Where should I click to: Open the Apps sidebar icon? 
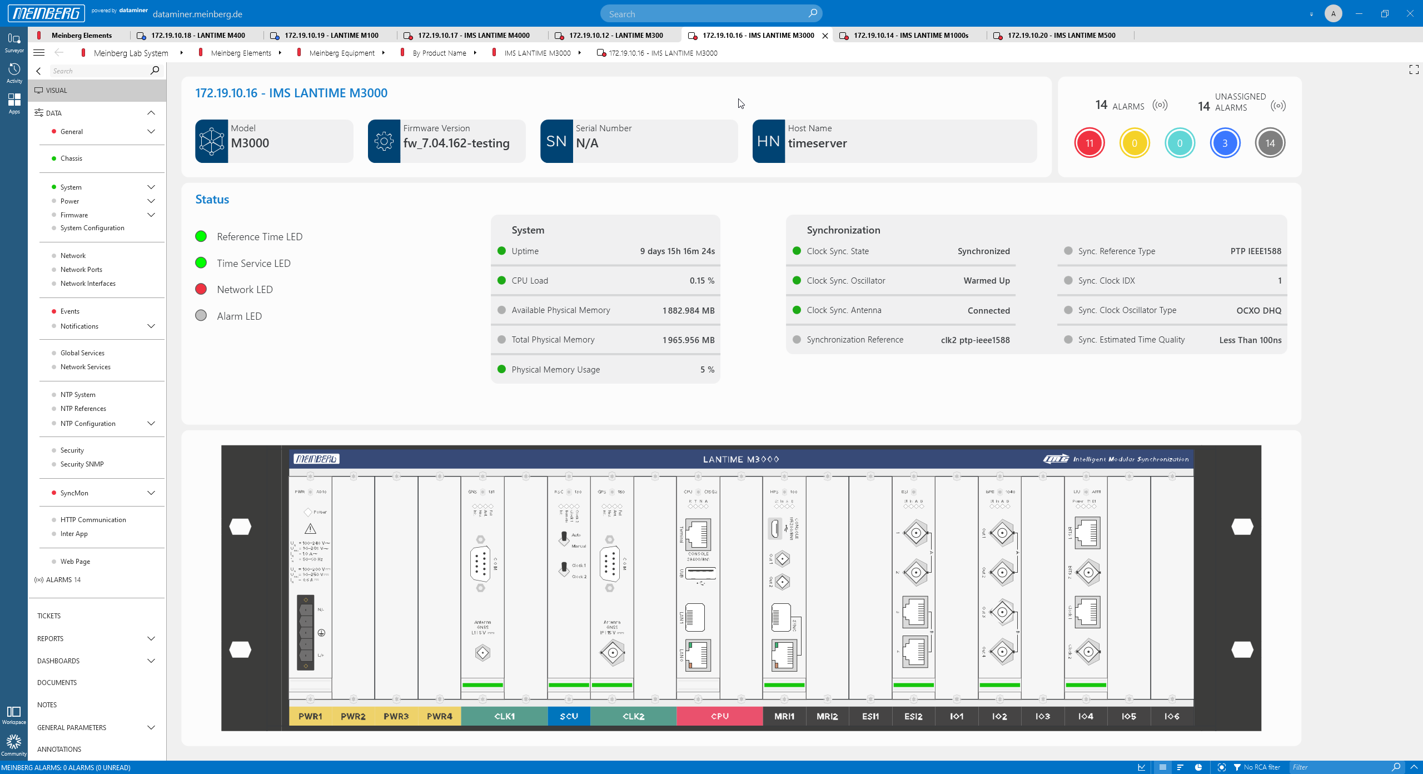point(14,103)
